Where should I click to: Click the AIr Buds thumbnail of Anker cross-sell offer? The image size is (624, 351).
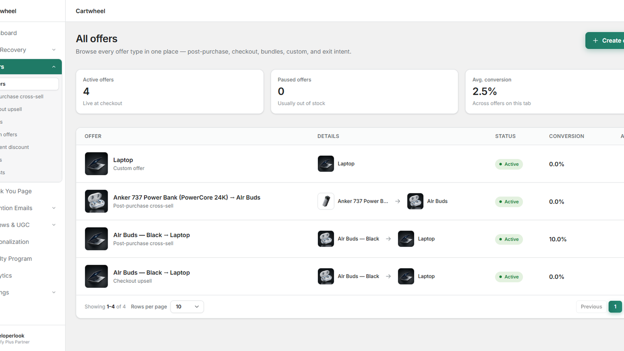pos(96,201)
